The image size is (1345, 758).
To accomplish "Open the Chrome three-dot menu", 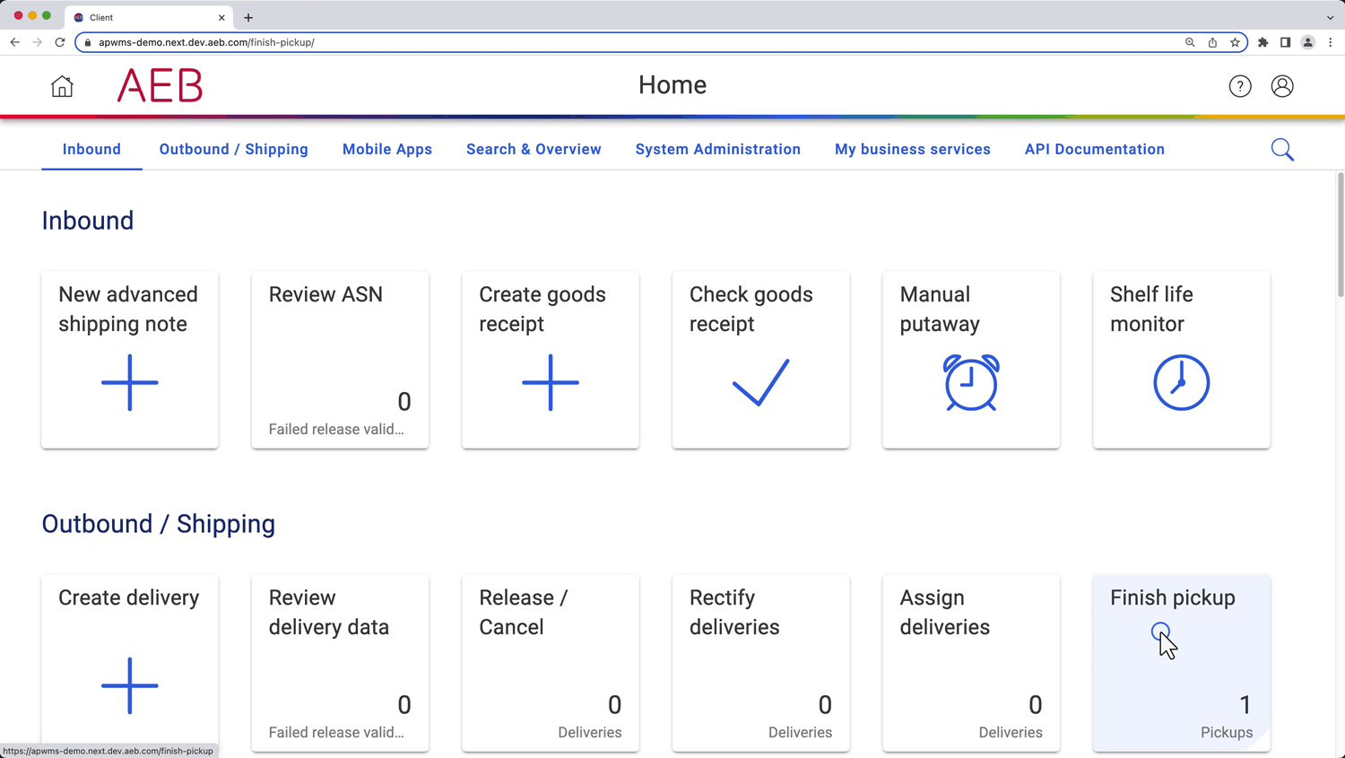I will tap(1331, 42).
